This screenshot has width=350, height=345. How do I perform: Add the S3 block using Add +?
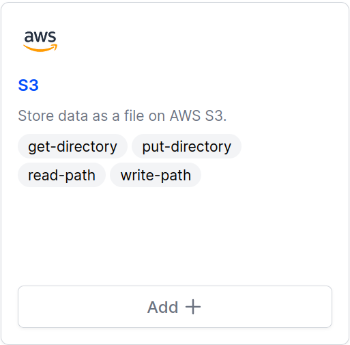click(175, 307)
